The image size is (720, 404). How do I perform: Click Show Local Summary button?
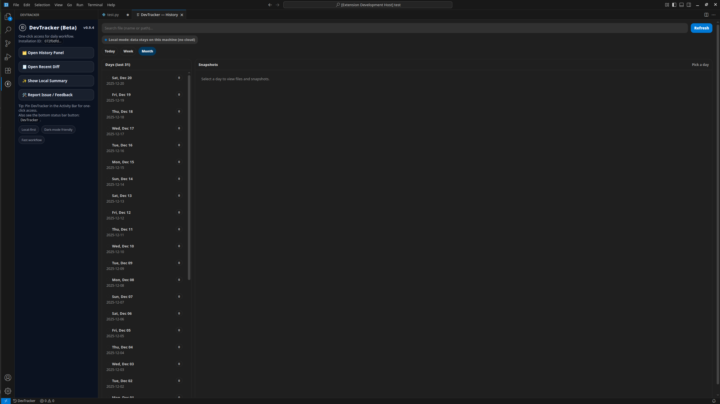(56, 81)
